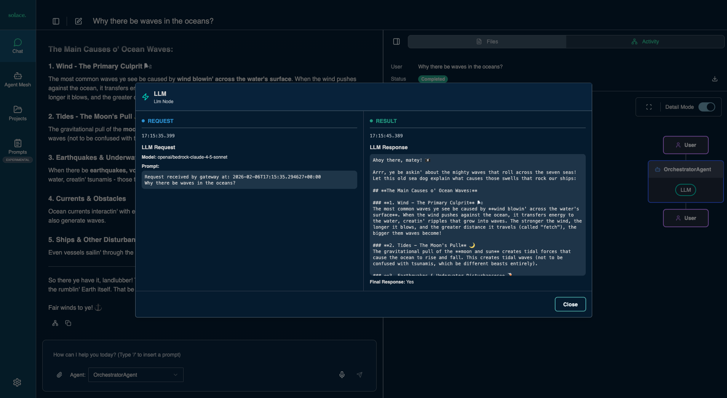Close the LLM Node dialog
727x398 pixels.
point(570,304)
